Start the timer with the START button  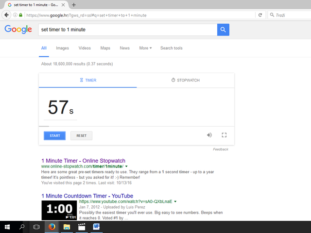click(x=54, y=136)
